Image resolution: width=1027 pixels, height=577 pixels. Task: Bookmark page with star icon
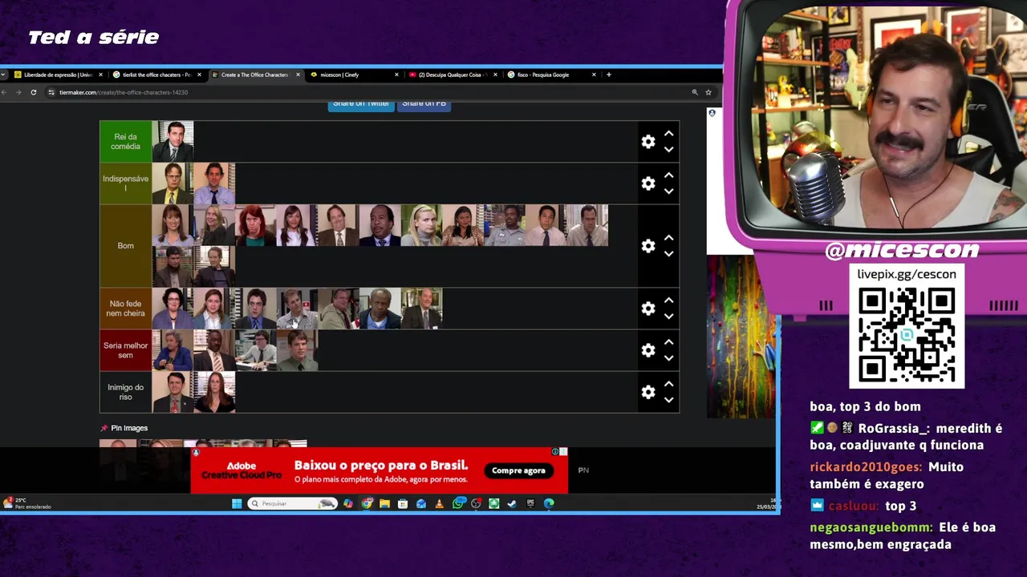coord(708,92)
